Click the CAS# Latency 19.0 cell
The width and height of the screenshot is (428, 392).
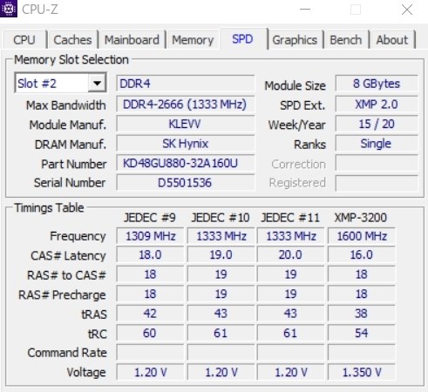[221, 254]
